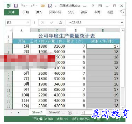Switch to the 页面布局 ribbon tab

[x=55, y=12]
